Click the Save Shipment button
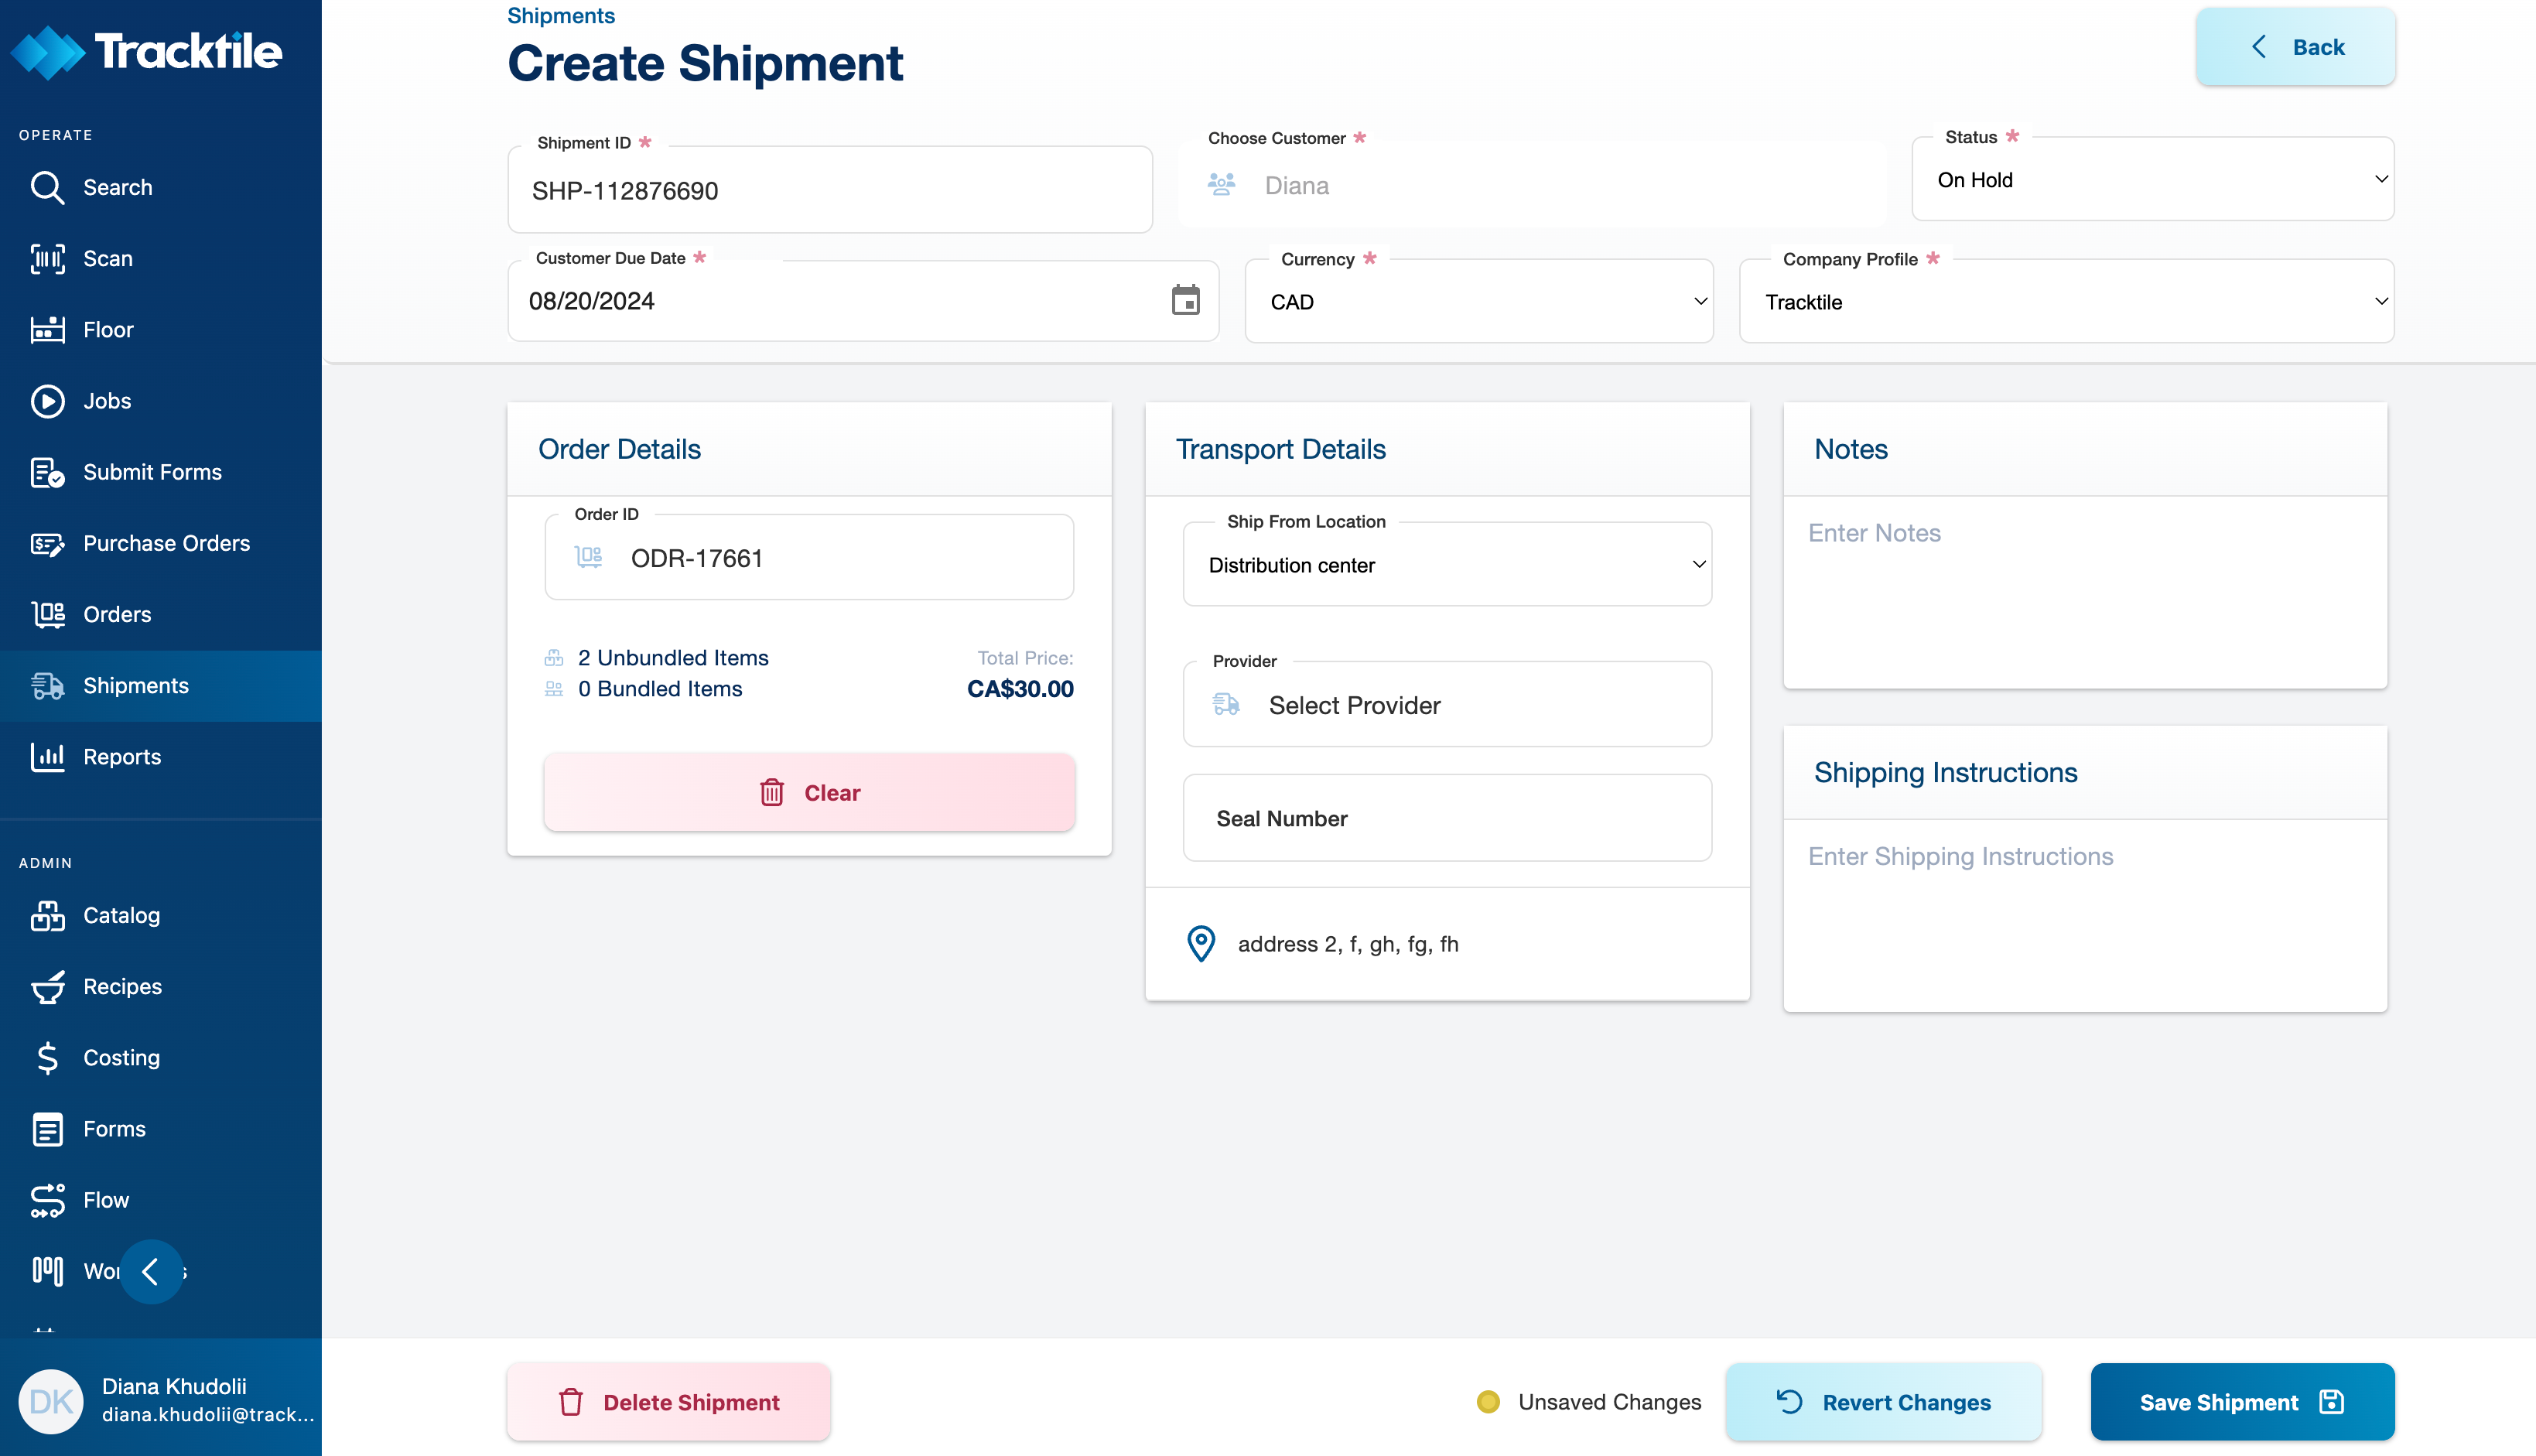Image resolution: width=2536 pixels, height=1456 pixels. pos(2241,1402)
